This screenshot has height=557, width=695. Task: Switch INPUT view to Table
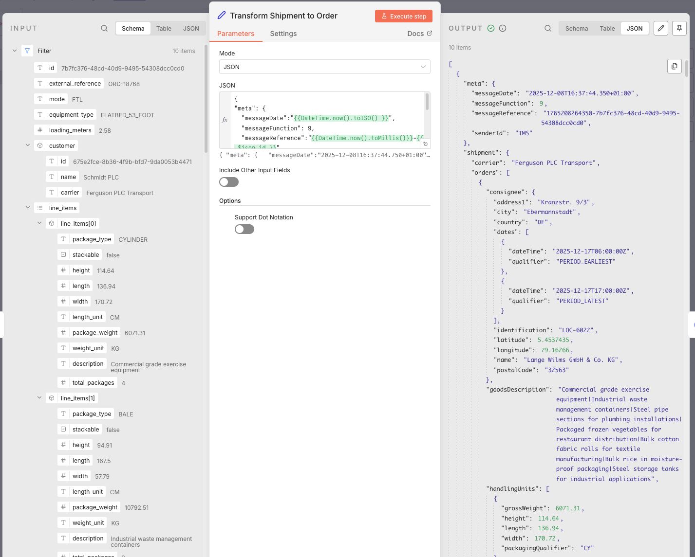(x=164, y=28)
